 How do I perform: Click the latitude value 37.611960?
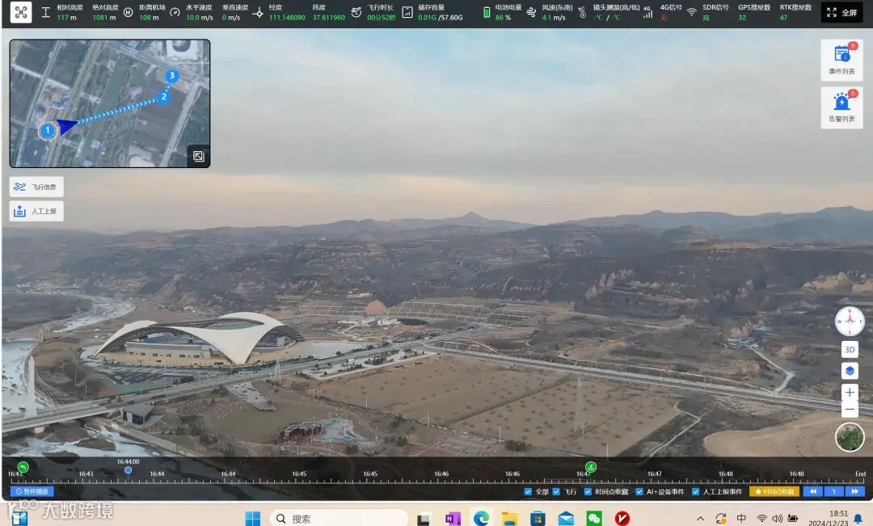tap(328, 18)
